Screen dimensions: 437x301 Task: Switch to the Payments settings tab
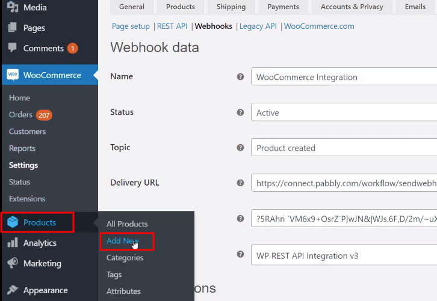click(x=283, y=7)
